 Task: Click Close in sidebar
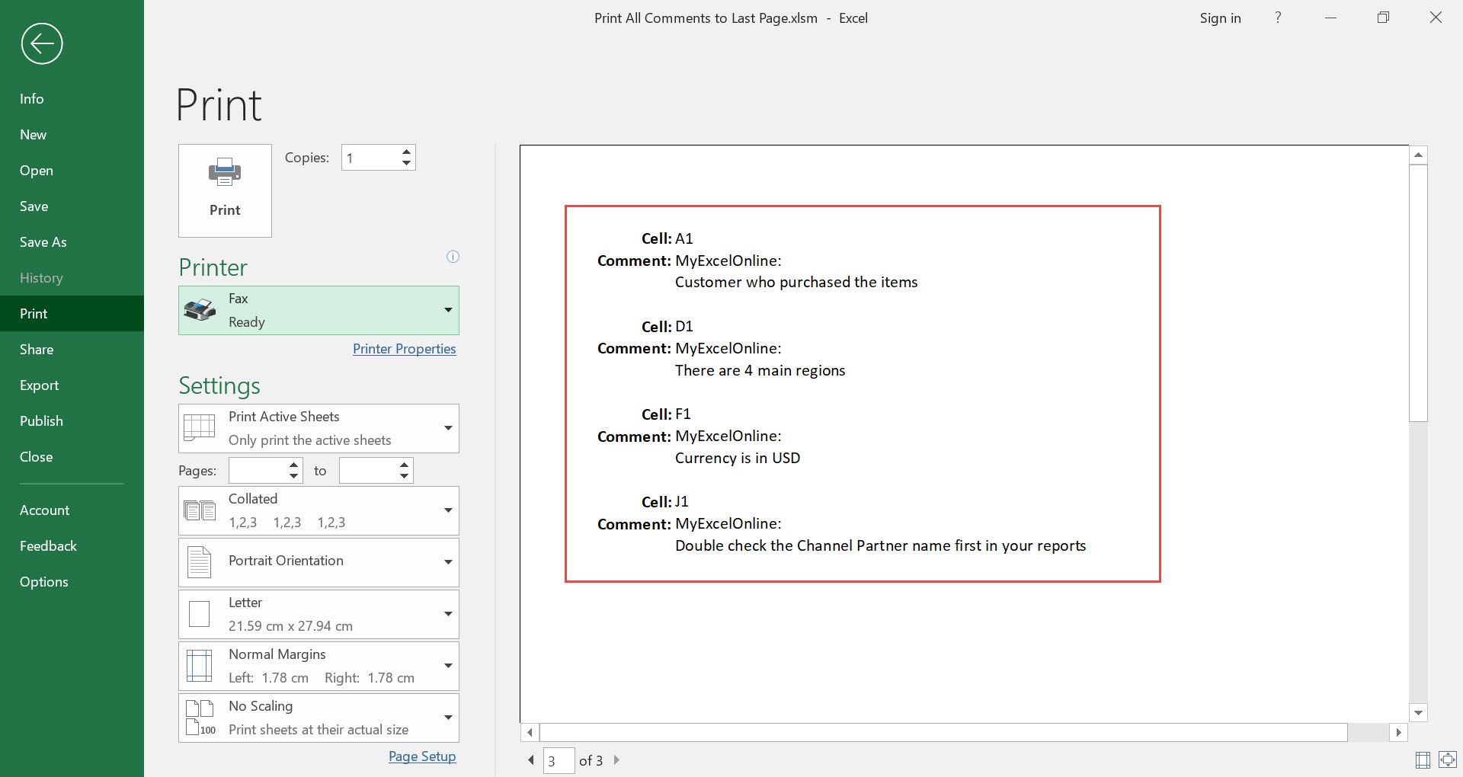(72, 457)
